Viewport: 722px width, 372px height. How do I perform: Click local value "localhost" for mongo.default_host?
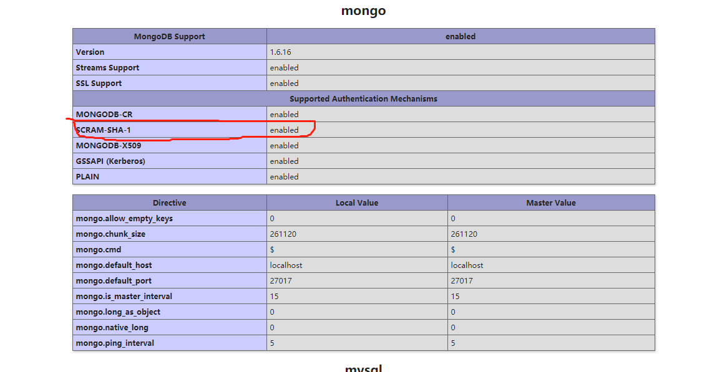(286, 265)
